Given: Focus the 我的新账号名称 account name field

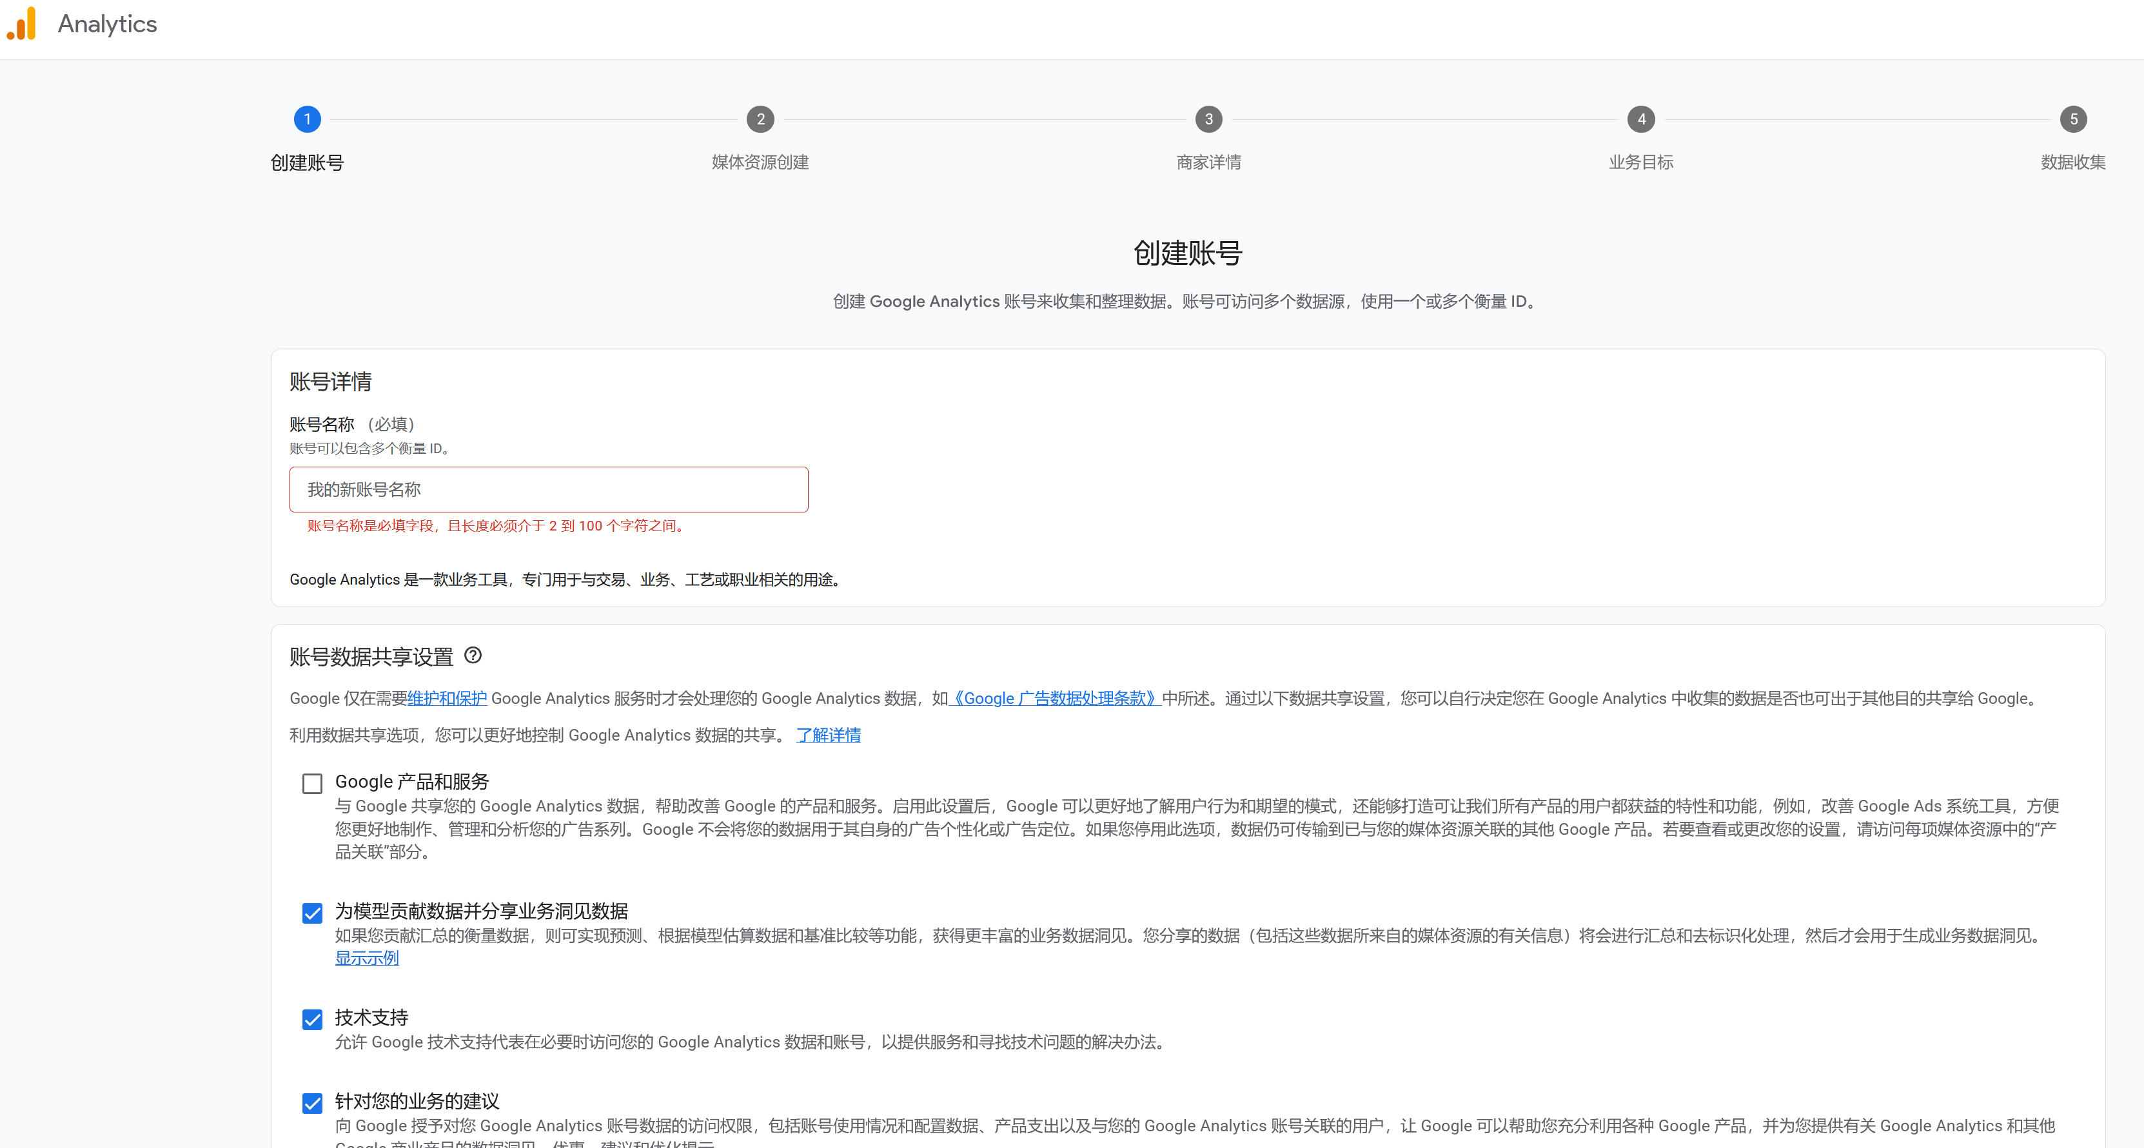Looking at the screenshot, I should pos(549,489).
